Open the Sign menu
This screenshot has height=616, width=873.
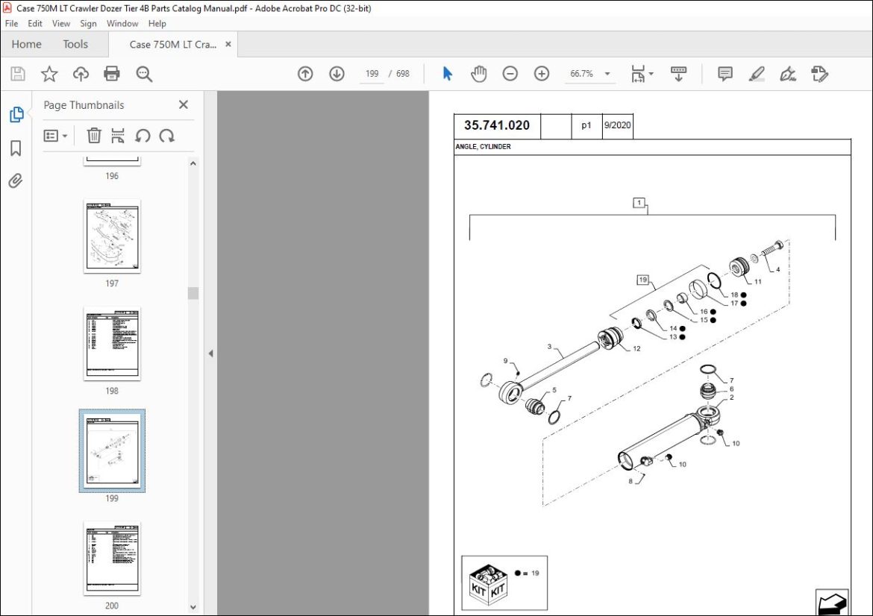[x=88, y=23]
